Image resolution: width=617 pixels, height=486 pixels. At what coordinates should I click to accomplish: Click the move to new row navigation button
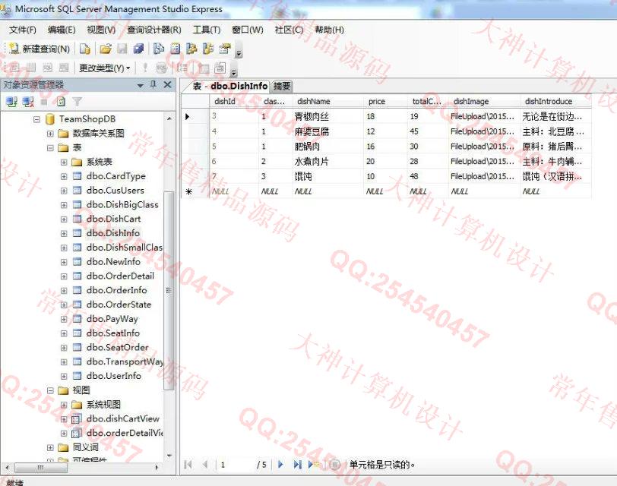pos(314,465)
